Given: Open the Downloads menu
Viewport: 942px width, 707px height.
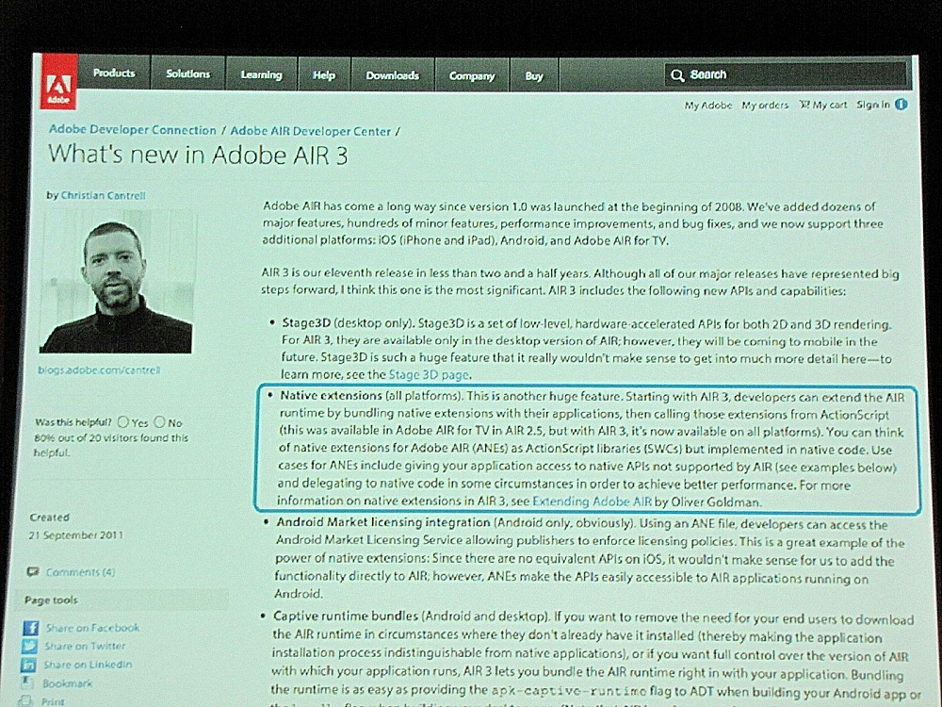Looking at the screenshot, I should tap(392, 75).
